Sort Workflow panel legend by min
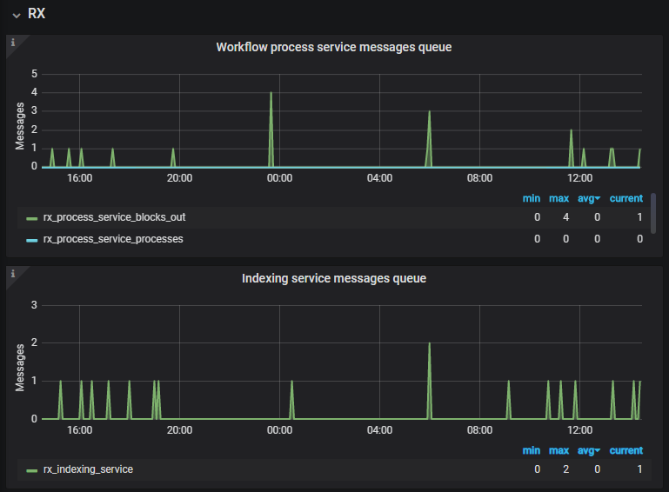The image size is (669, 492). [x=531, y=198]
